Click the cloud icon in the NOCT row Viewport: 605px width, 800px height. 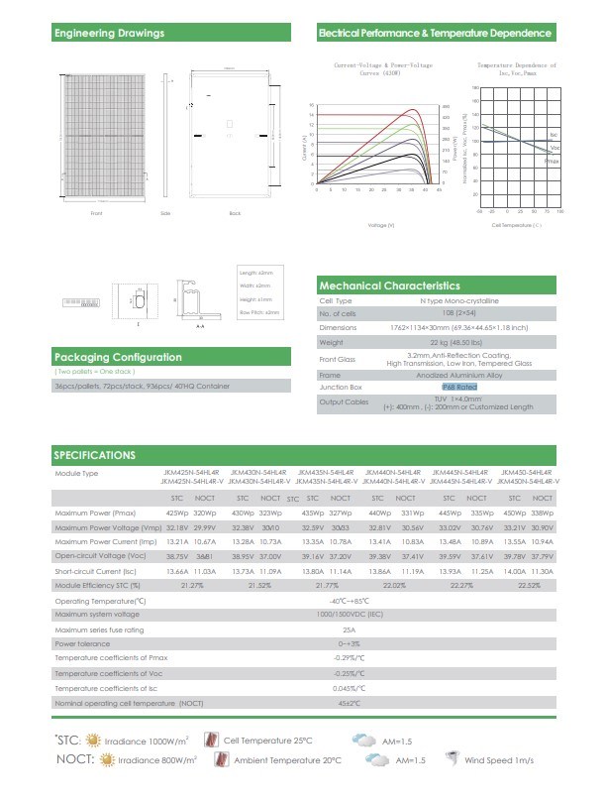click(376, 760)
